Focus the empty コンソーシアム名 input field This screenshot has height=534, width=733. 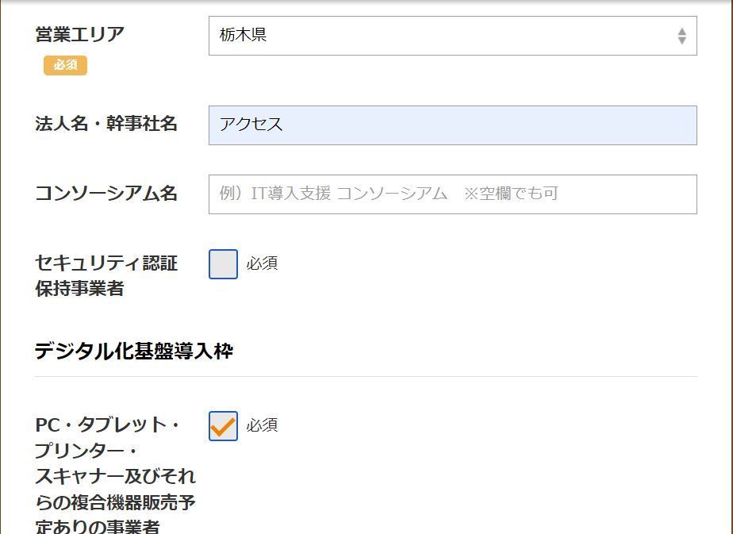(452, 194)
